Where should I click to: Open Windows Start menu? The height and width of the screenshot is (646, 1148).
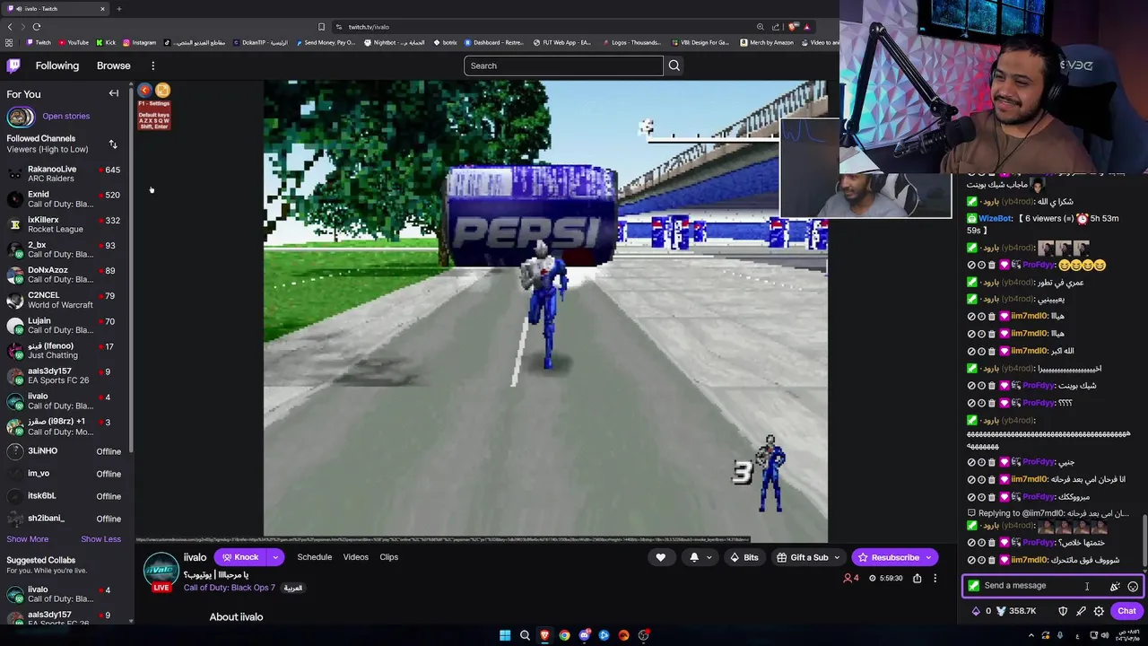[505, 635]
